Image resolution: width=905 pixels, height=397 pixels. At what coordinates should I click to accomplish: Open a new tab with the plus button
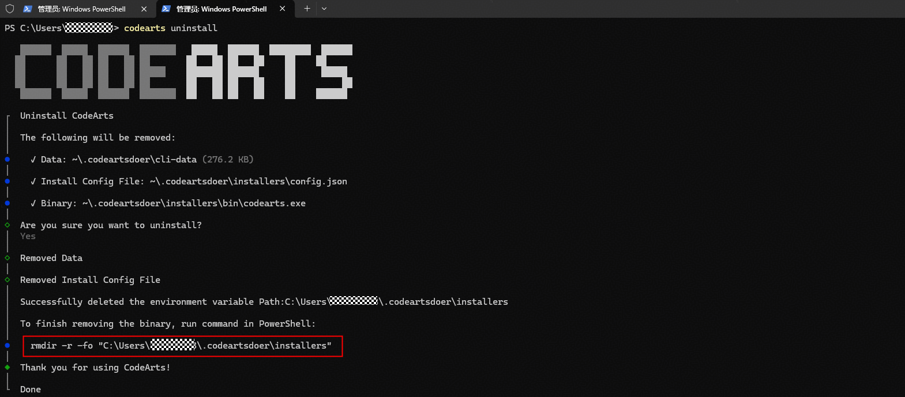307,9
